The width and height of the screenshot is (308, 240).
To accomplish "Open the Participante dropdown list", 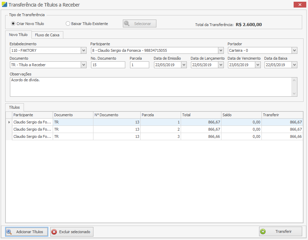I will pyautogui.click(x=221, y=50).
